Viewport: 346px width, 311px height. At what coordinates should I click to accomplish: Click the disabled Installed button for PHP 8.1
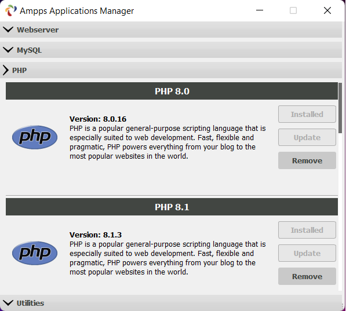coord(307,230)
